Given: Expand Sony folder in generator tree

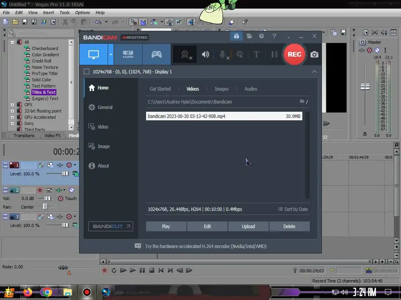Looking at the screenshot, I should pos(12,123).
